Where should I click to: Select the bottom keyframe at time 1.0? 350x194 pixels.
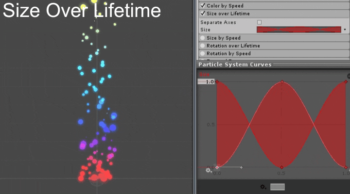(346, 167)
